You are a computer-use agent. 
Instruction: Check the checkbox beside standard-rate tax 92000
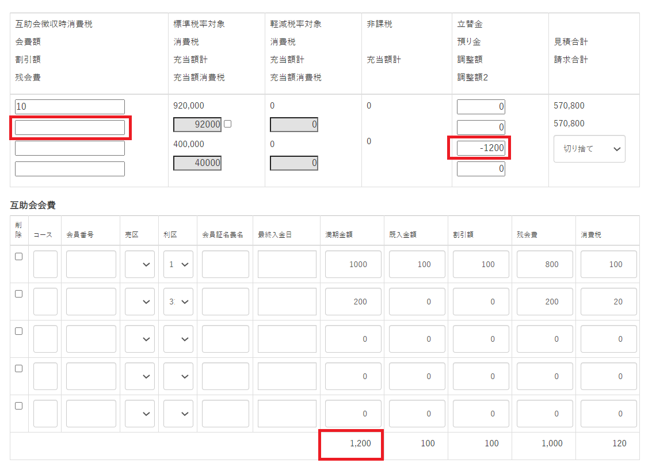coord(227,124)
